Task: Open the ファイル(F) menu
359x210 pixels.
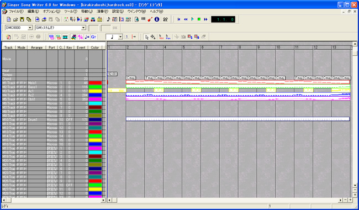Action: pos(16,11)
